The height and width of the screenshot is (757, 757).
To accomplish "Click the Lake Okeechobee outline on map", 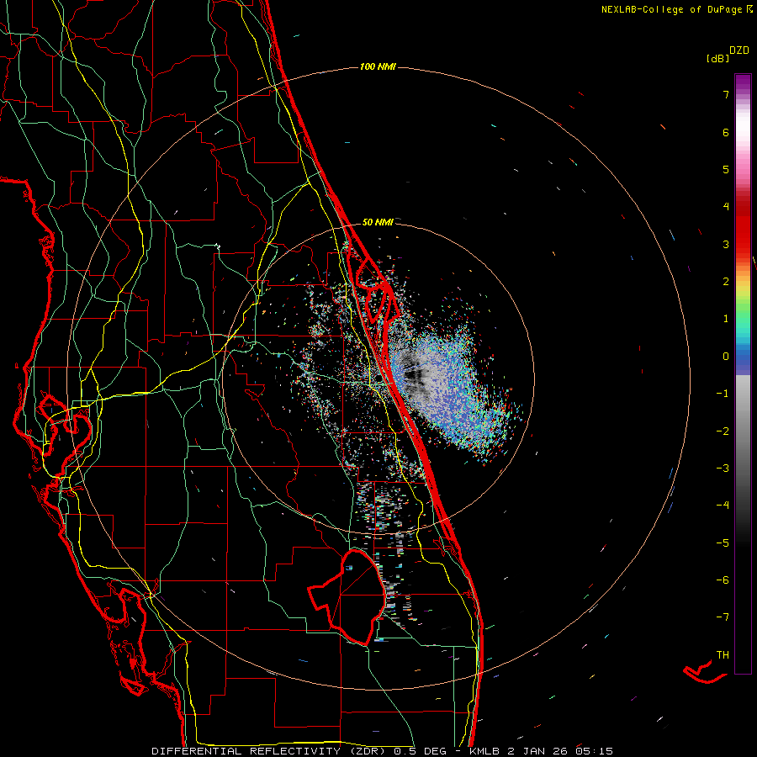I will point(347,596).
